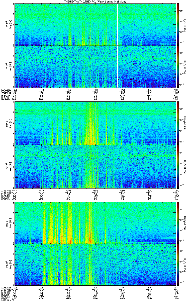Select the THE B parallel spectrogram panel
Image resolution: width=188 pixels, height=302 pixels.
pos(96,265)
